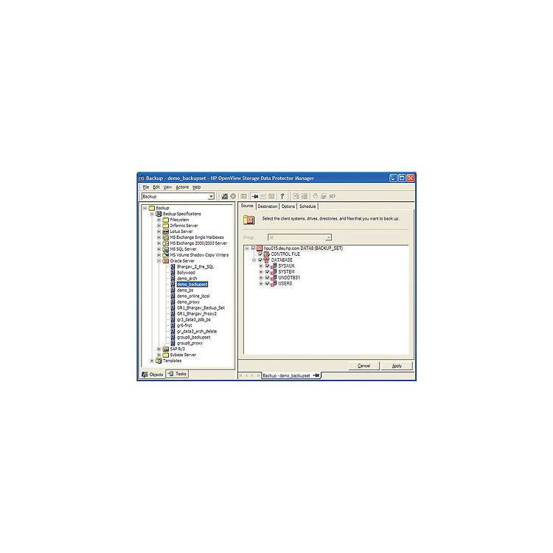Image resolution: width=553 pixels, height=553 pixels.
Task: Open the Backup context dropdown
Action: (x=211, y=196)
